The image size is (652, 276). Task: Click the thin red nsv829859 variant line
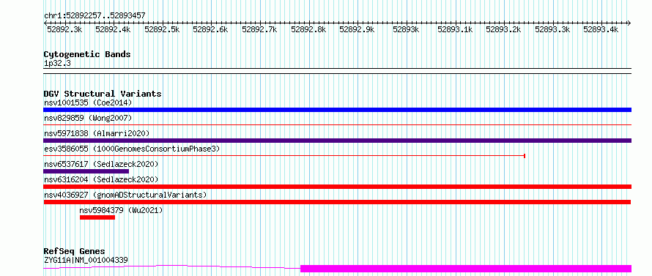338,124
